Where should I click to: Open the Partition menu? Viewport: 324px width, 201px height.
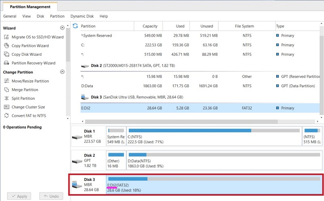click(x=57, y=16)
